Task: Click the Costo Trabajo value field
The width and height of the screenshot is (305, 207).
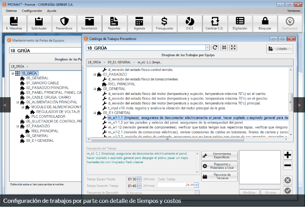Action: click(x=175, y=185)
